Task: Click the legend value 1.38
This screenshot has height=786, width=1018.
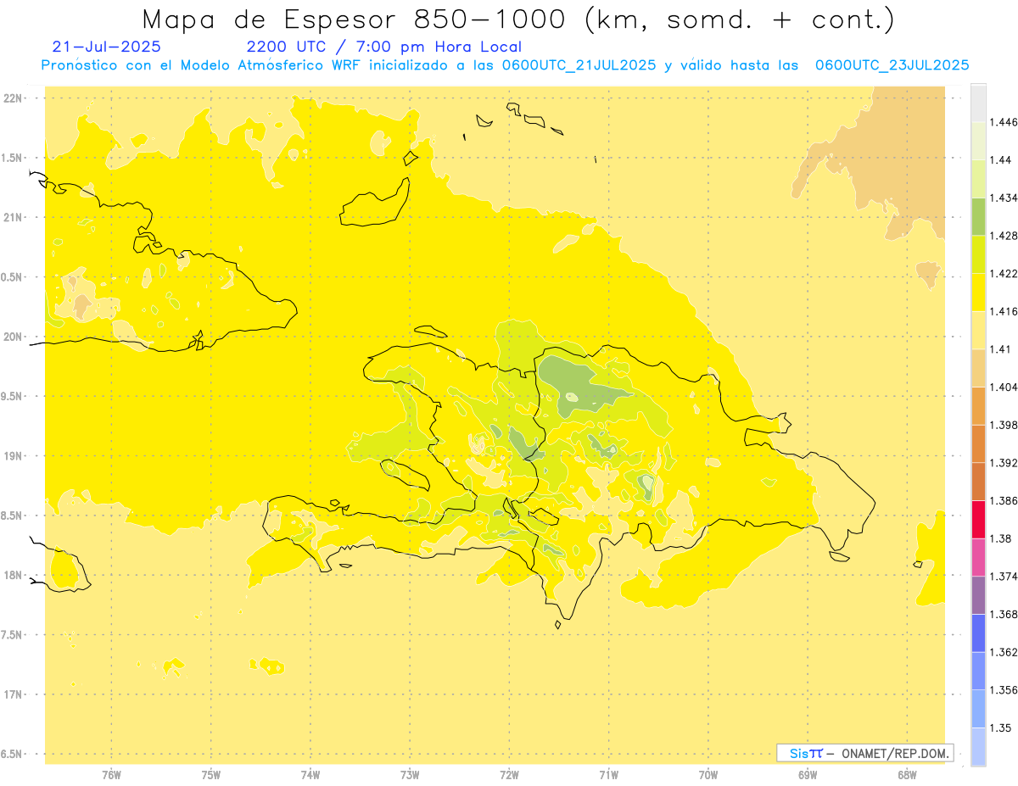Action: coord(1001,538)
